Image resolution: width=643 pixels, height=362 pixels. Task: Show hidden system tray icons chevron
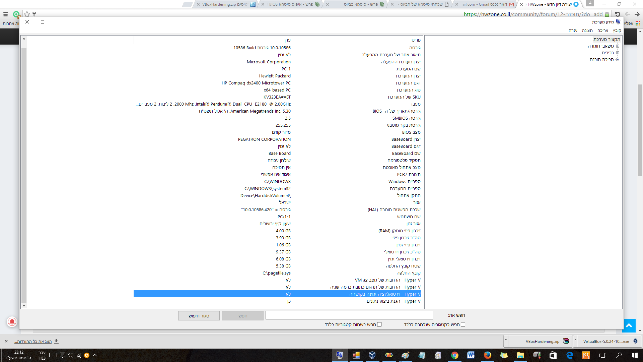[x=95, y=355]
